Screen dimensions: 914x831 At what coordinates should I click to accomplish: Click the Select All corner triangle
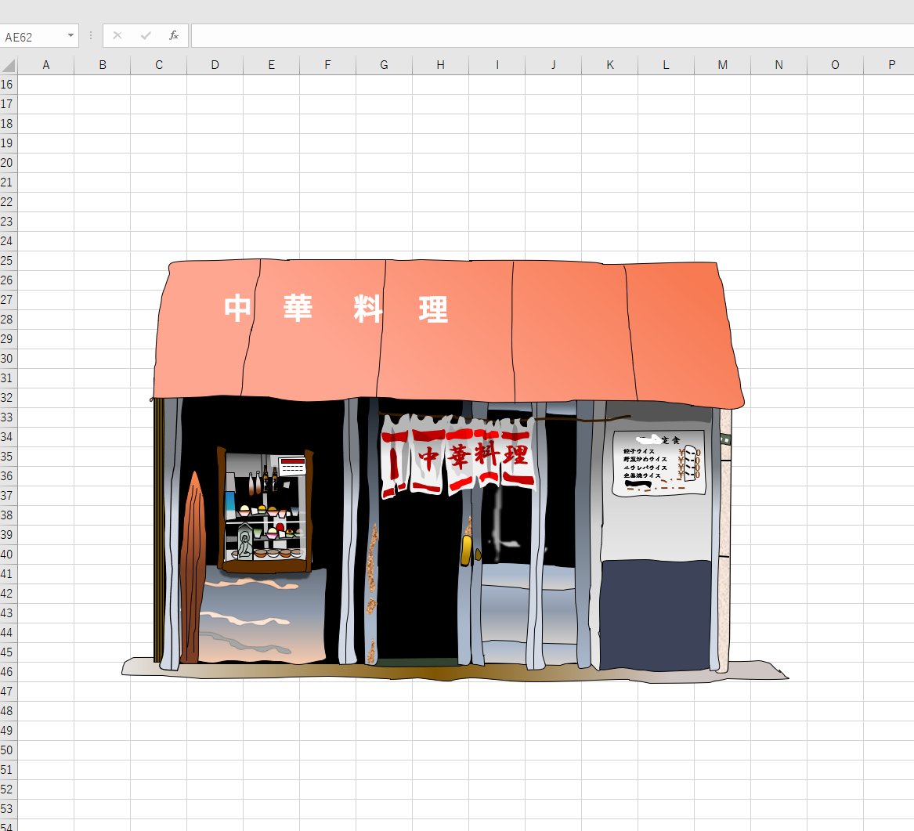point(9,65)
